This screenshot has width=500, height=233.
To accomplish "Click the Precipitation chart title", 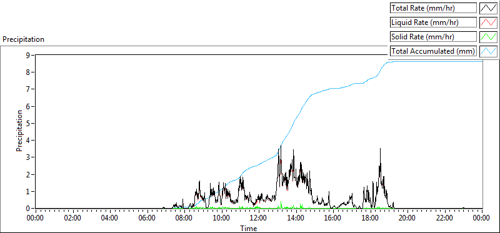I will (x=23, y=39).
